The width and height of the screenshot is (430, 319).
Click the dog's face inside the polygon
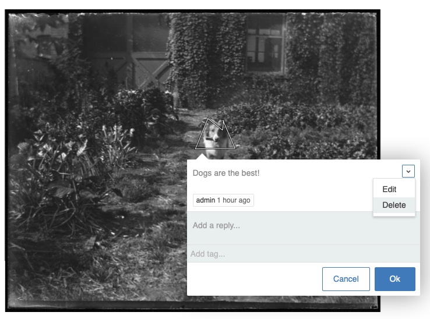click(x=213, y=134)
